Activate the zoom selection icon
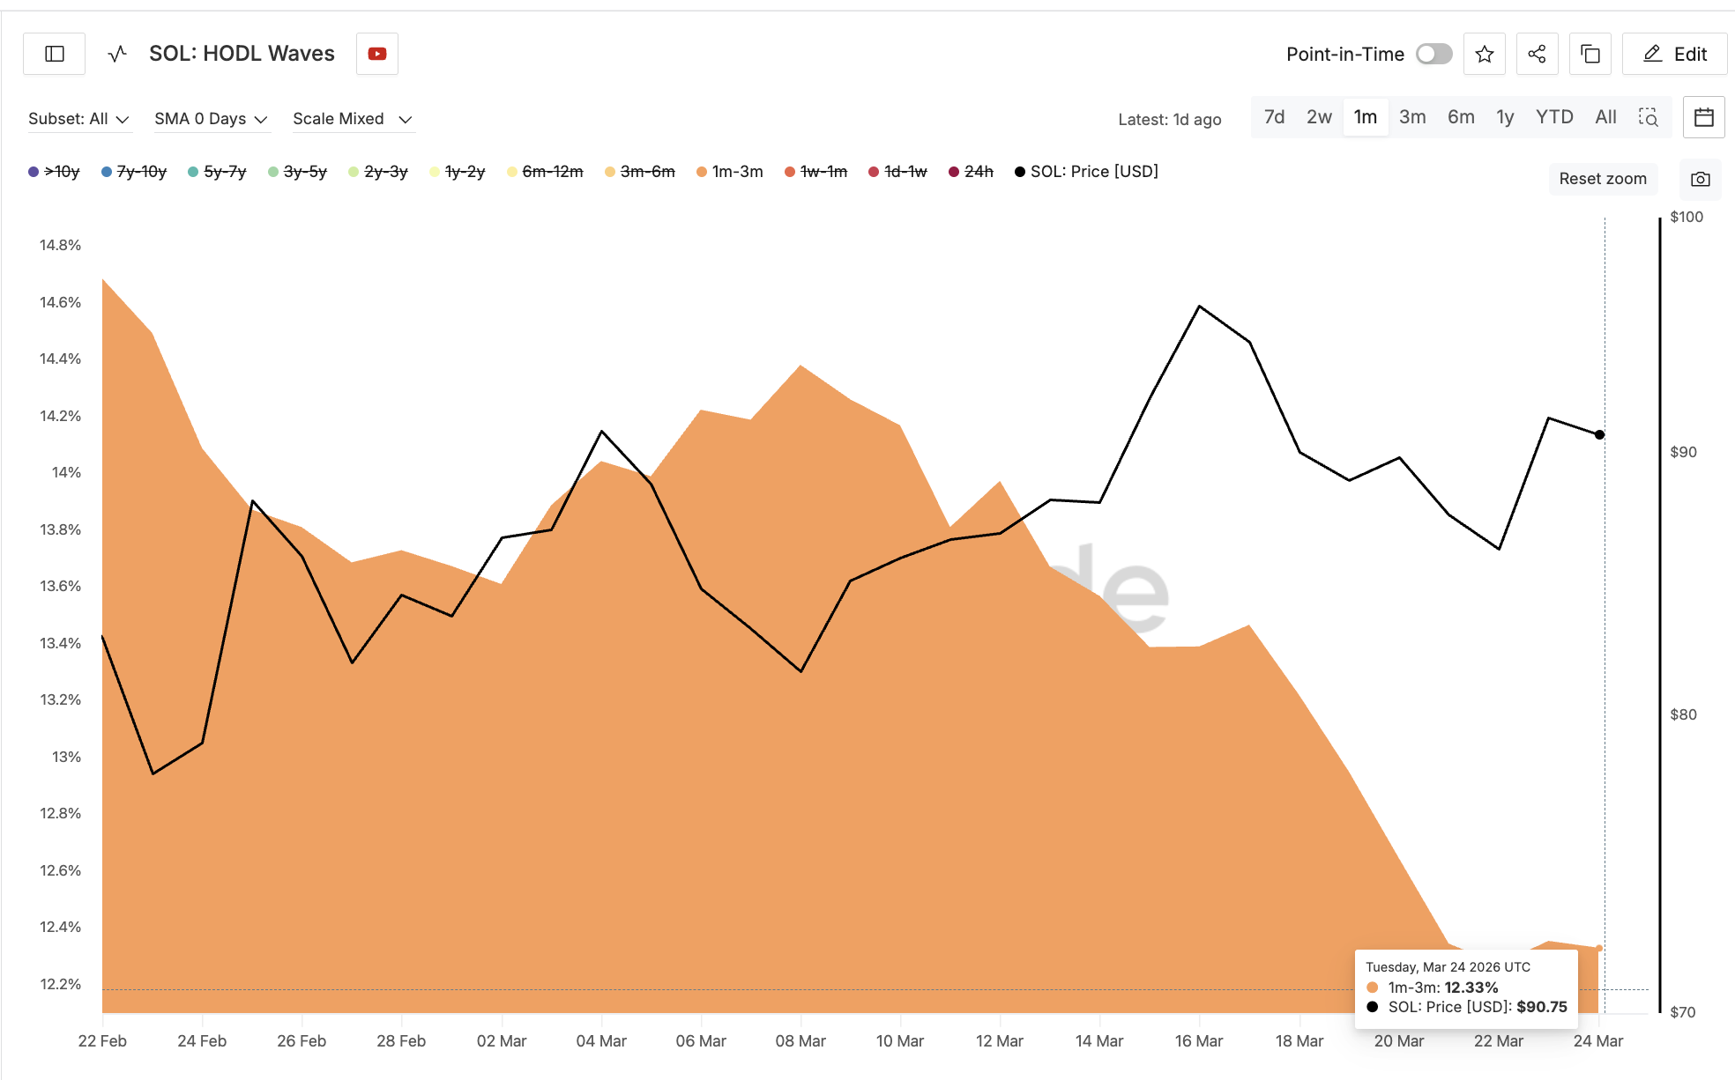Screen dimensions: 1735x1080 click(1648, 117)
